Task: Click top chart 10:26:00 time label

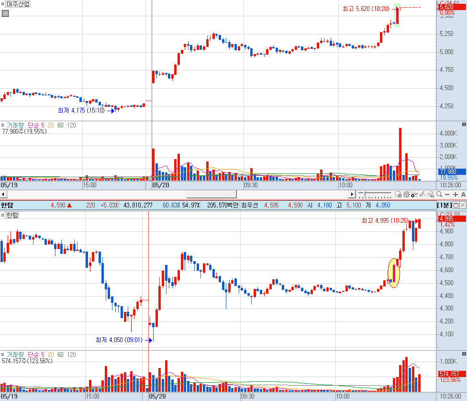Action: click(x=450, y=185)
